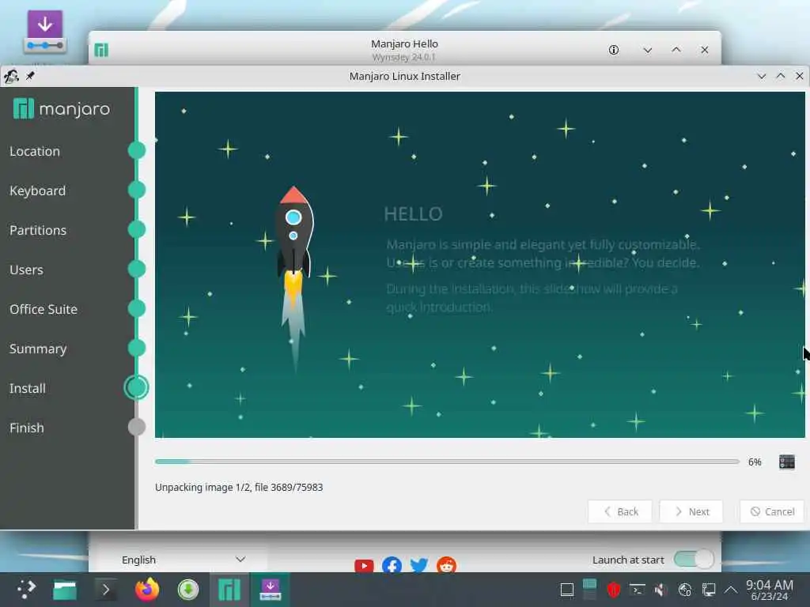
Task: Click the Manjaro Hello window logo icon
Action: click(x=101, y=50)
